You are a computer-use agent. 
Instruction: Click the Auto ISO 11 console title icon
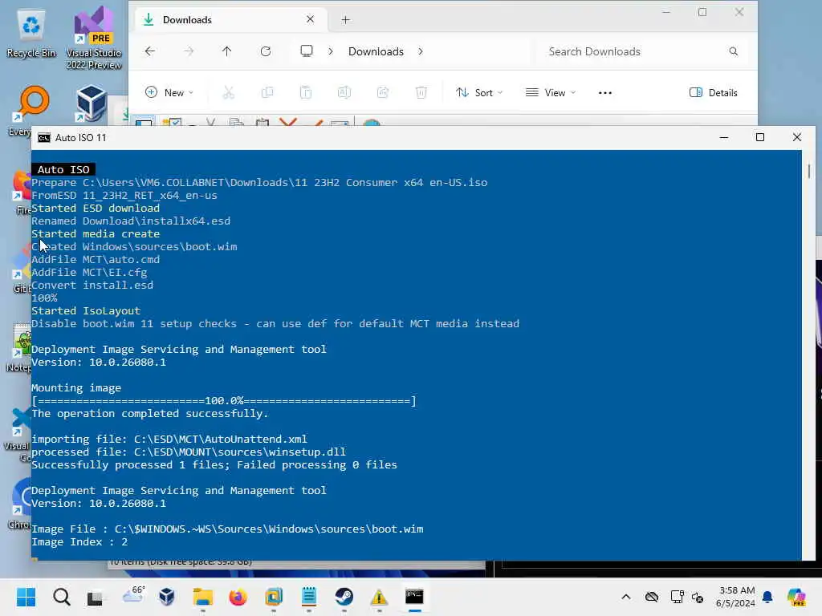pos(44,138)
